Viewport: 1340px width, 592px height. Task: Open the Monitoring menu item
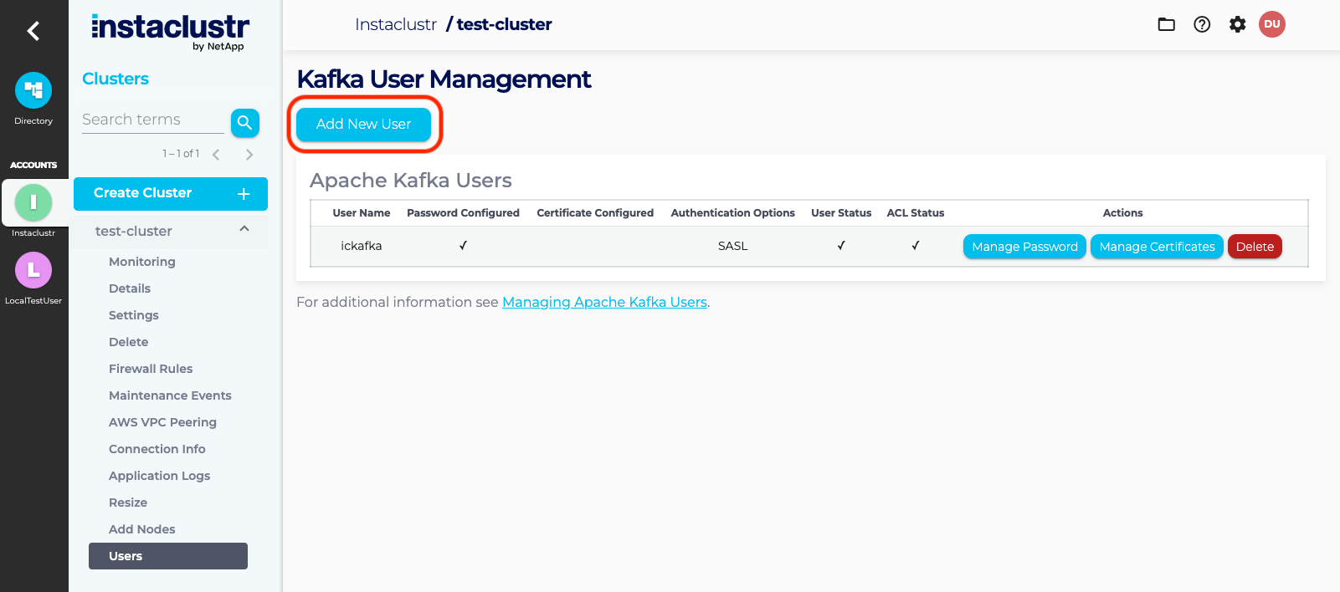[142, 262]
